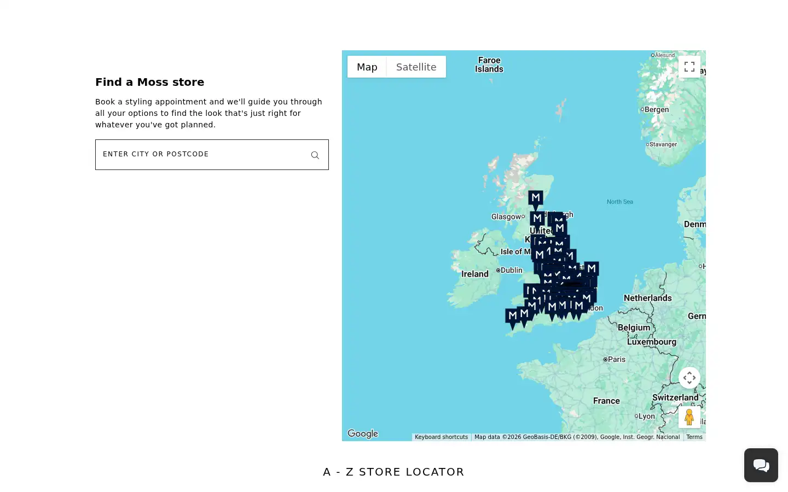Click the Bergen label on map
Screen dimensions: 788x492
(657, 109)
